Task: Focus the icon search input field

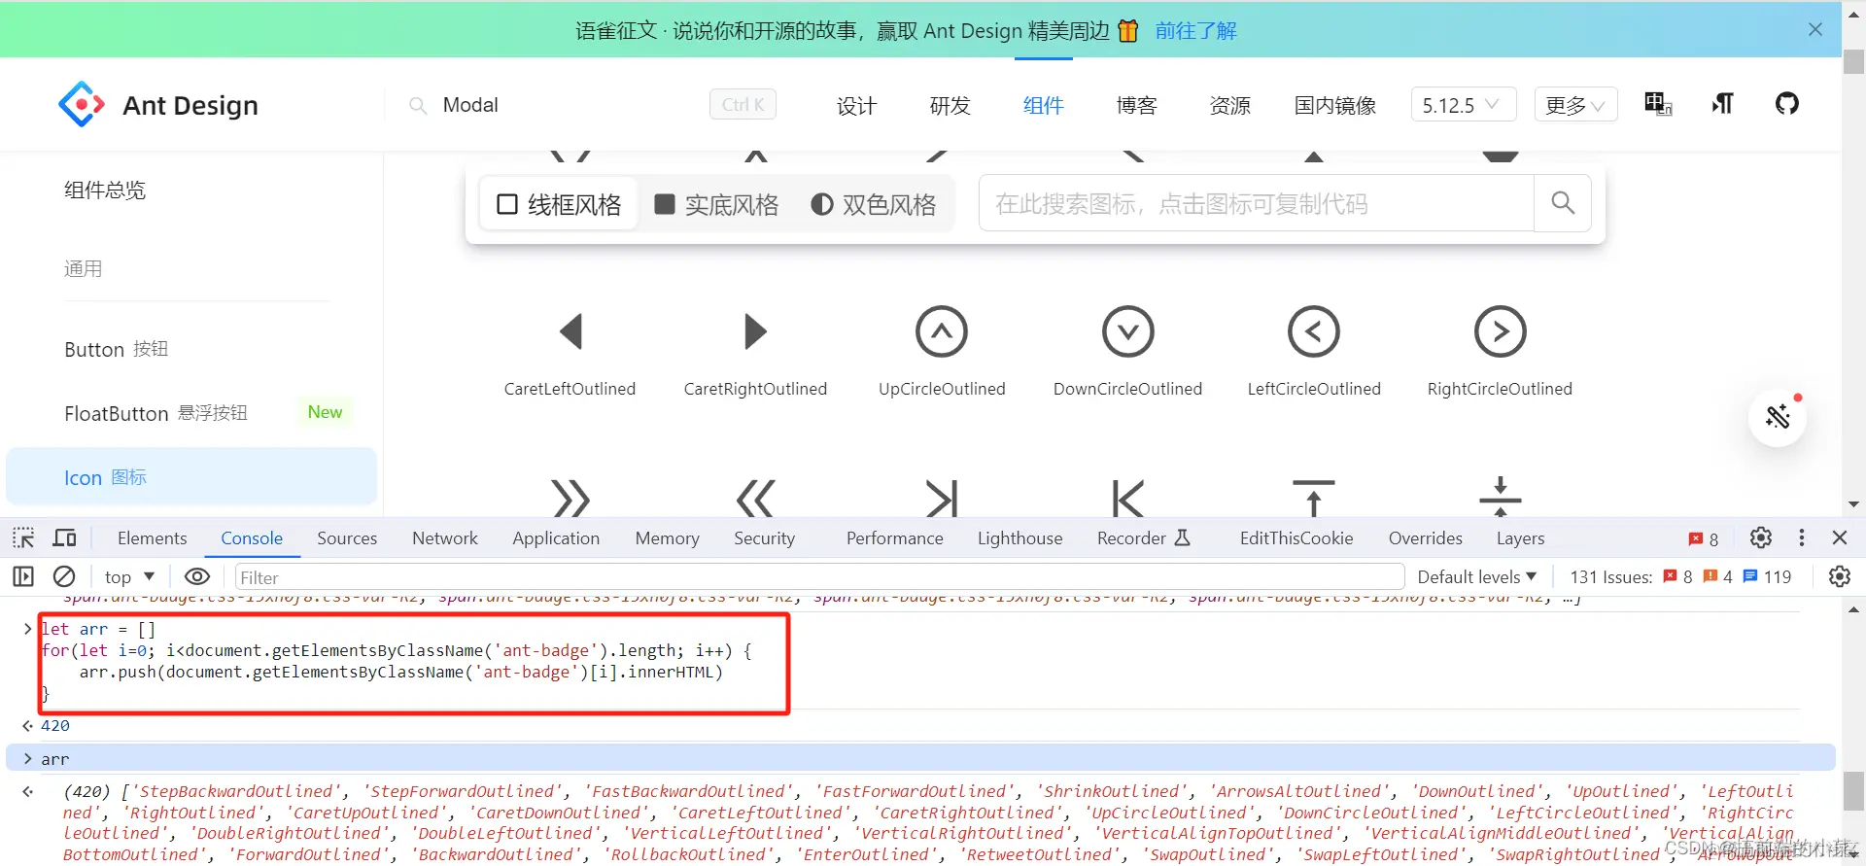Action: pos(1257,203)
